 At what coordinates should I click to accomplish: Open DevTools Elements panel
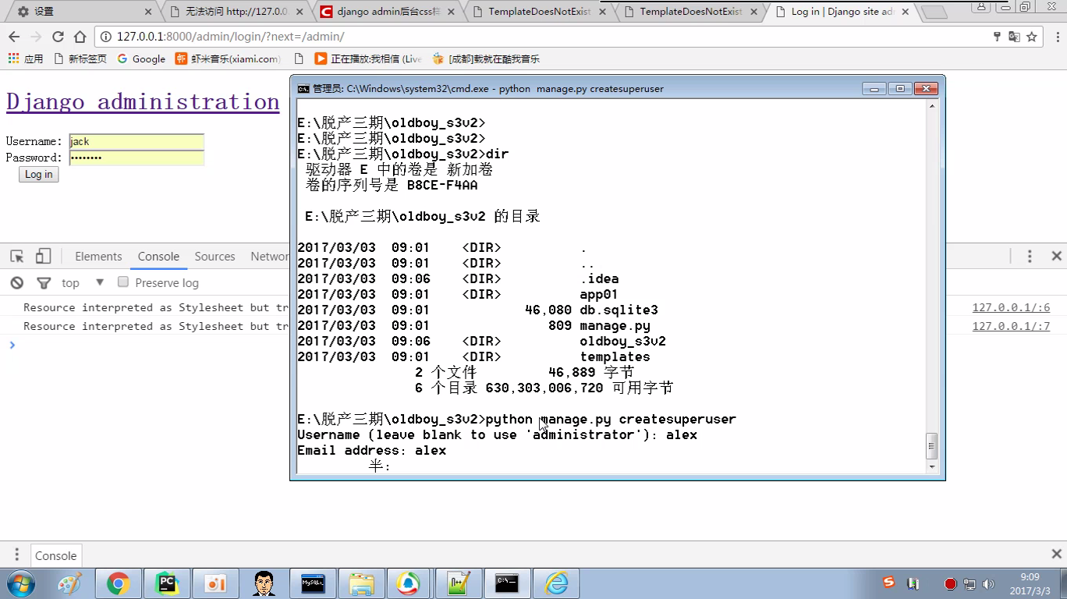point(98,257)
